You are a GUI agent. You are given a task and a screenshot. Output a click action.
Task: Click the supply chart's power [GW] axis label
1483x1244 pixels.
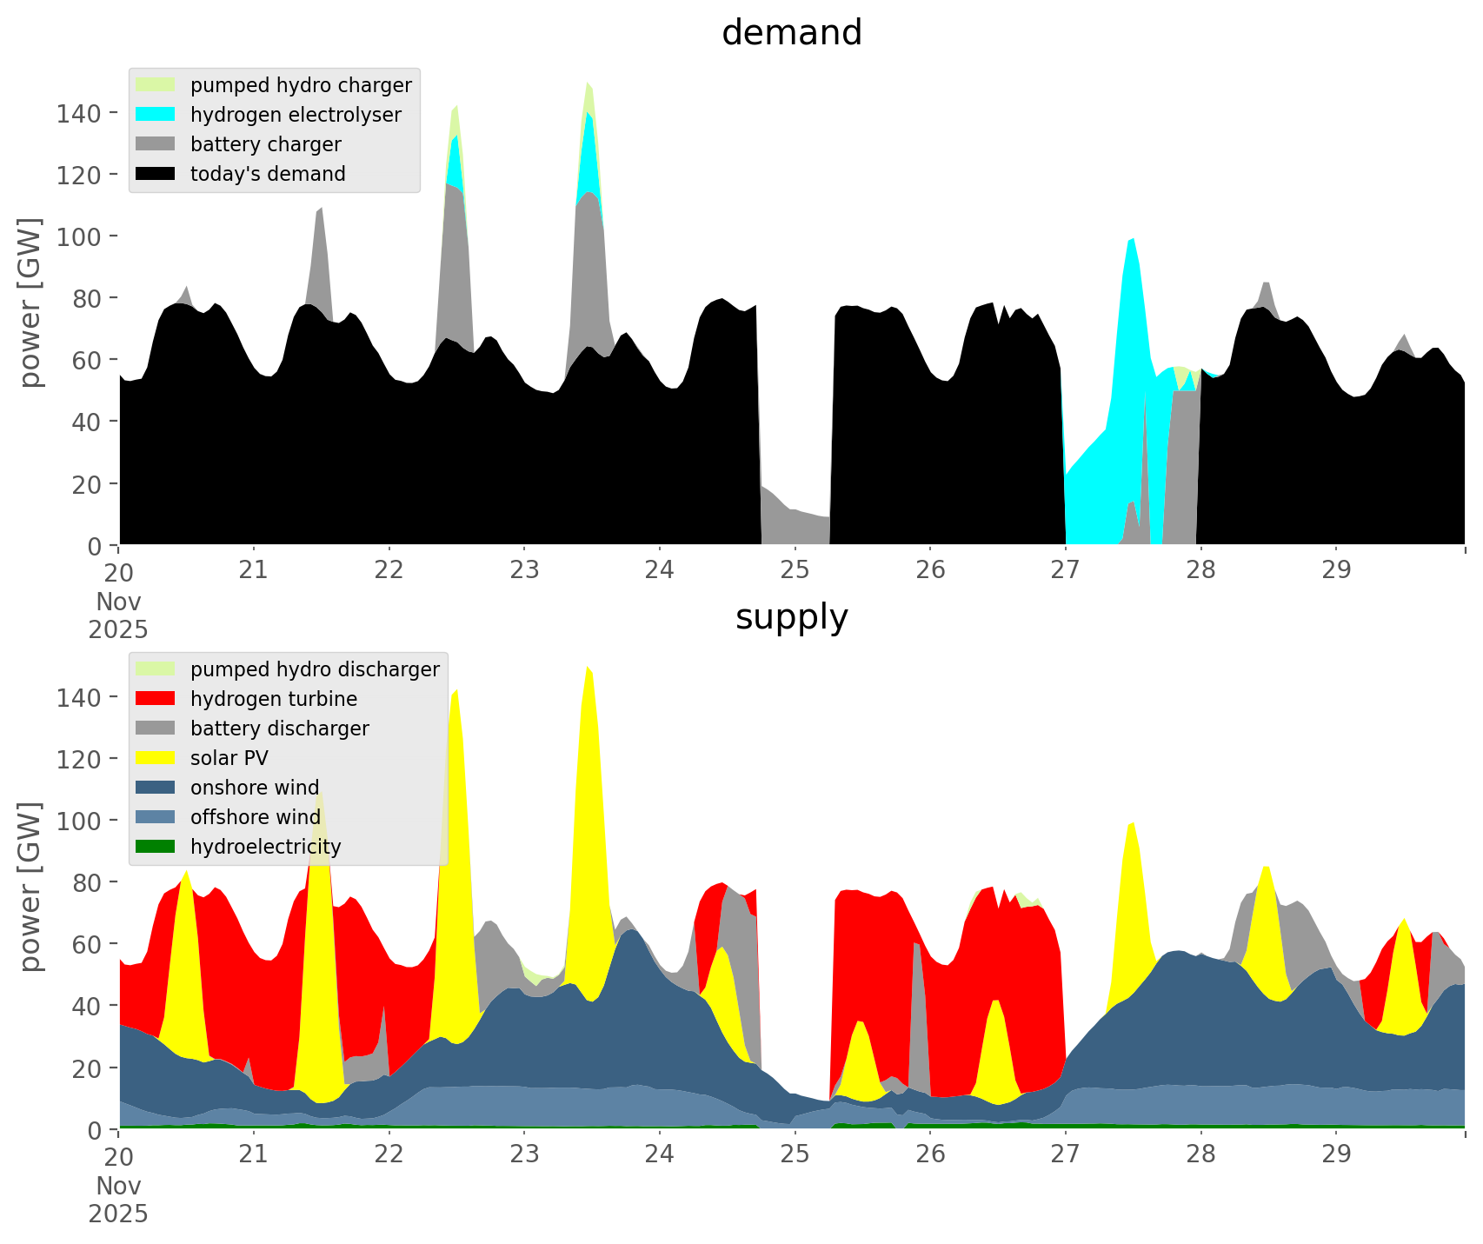pos(30,887)
